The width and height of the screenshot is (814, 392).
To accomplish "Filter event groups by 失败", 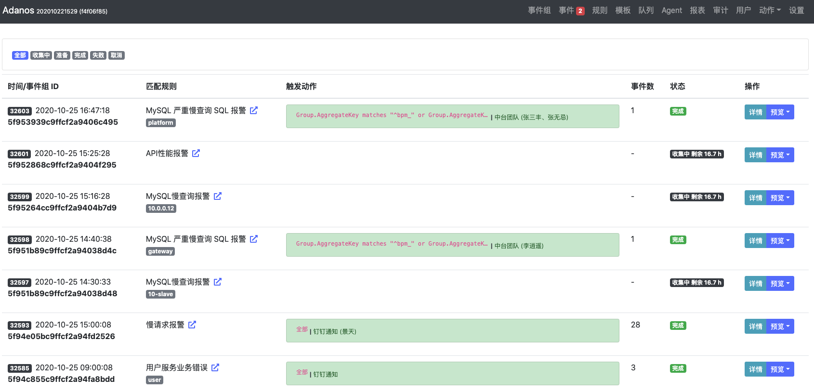I will pos(98,55).
